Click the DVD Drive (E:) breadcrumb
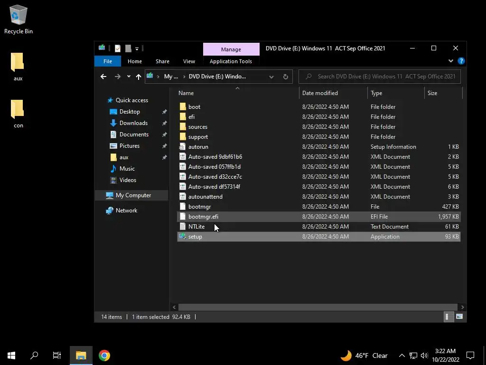The width and height of the screenshot is (486, 365). (217, 77)
